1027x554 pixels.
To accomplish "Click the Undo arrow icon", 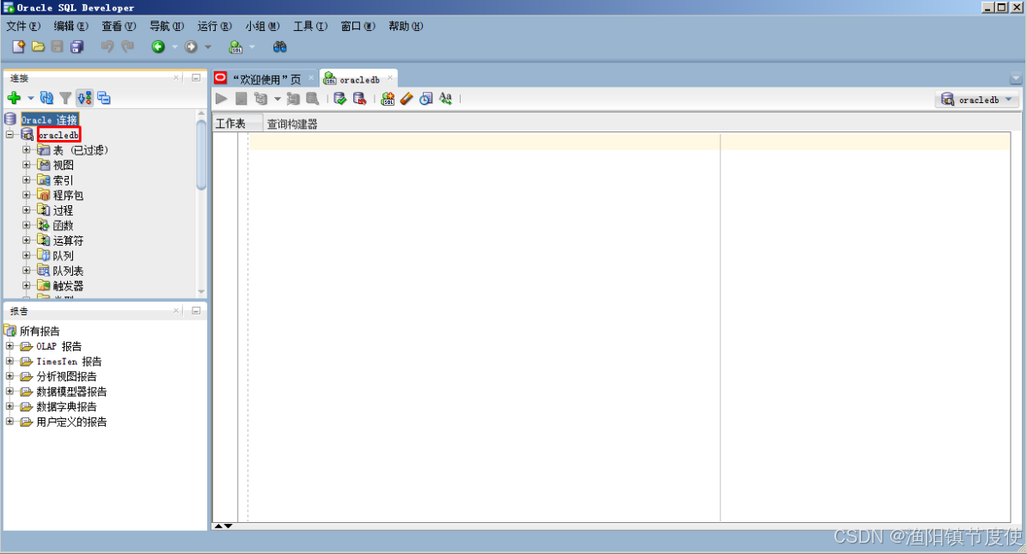I will (107, 46).
